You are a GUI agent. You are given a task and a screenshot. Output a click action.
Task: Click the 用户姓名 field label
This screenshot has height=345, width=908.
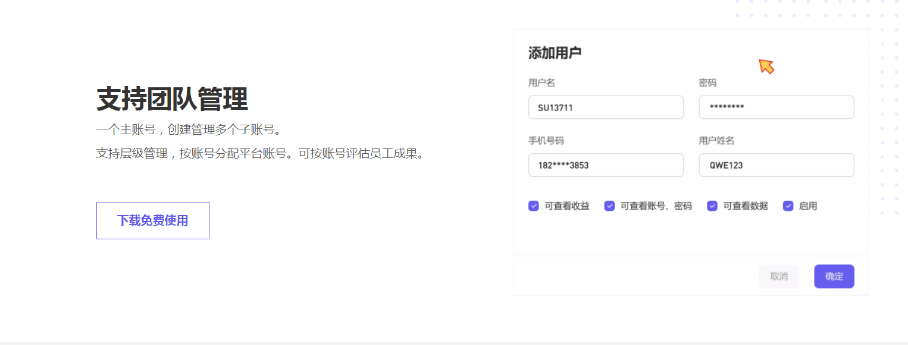tap(716, 141)
